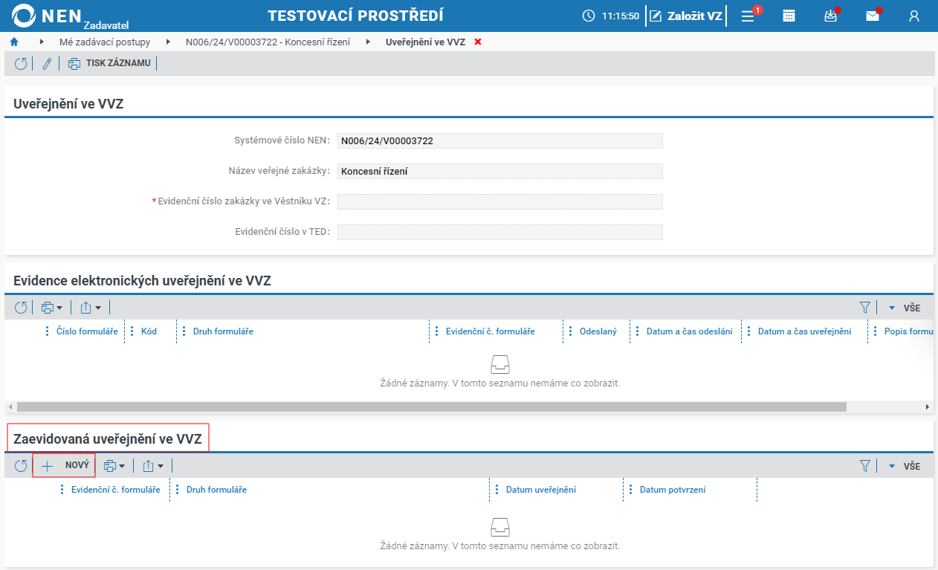
Task: Open the lower table's Evidenční č. formuláře column menu dots
Action: [63, 490]
